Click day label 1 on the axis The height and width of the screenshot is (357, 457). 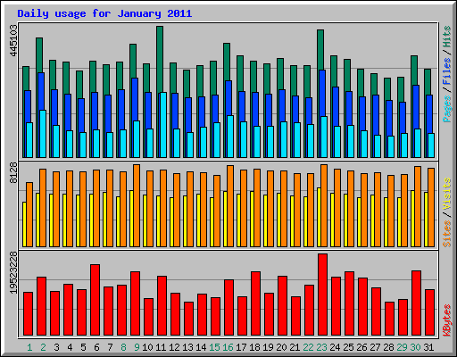pos(29,347)
